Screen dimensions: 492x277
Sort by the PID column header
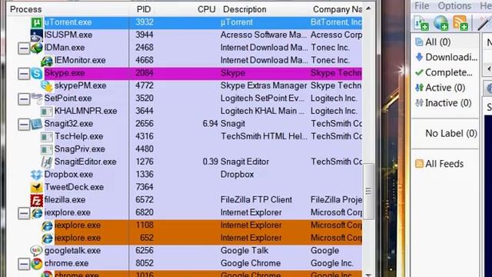pyautogui.click(x=144, y=9)
